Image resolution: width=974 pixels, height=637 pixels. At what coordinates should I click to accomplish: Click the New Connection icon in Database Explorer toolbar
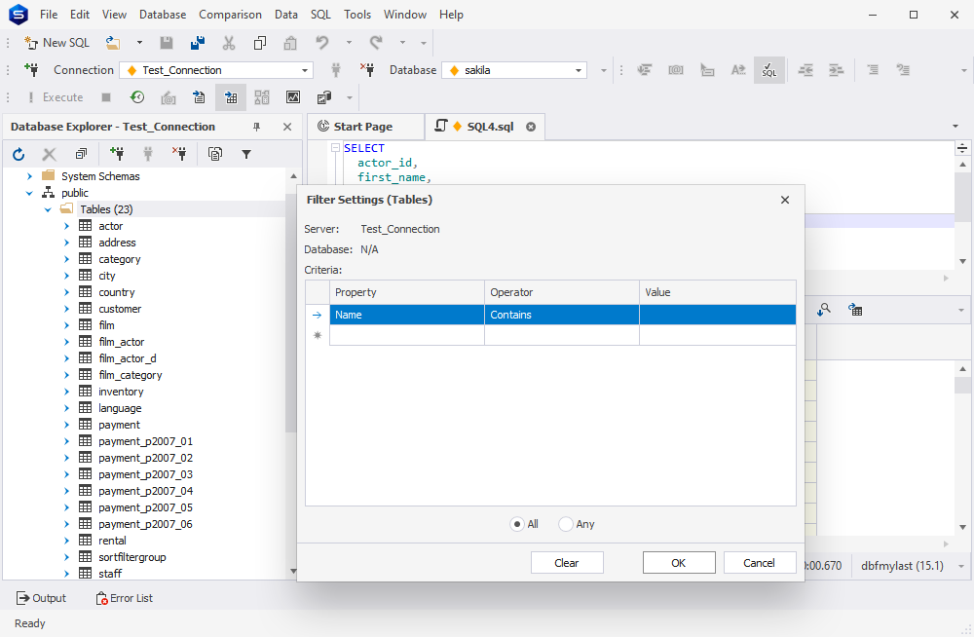[x=116, y=154]
